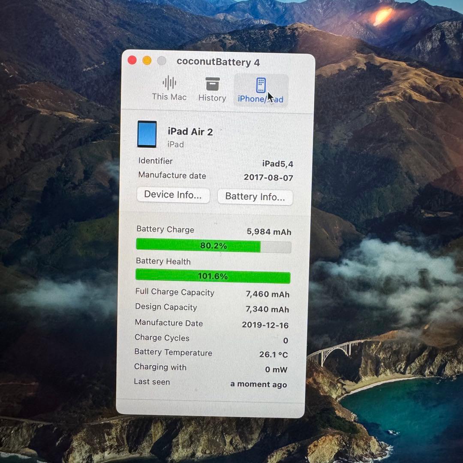Select the iPad5,4 identifier value

point(276,163)
